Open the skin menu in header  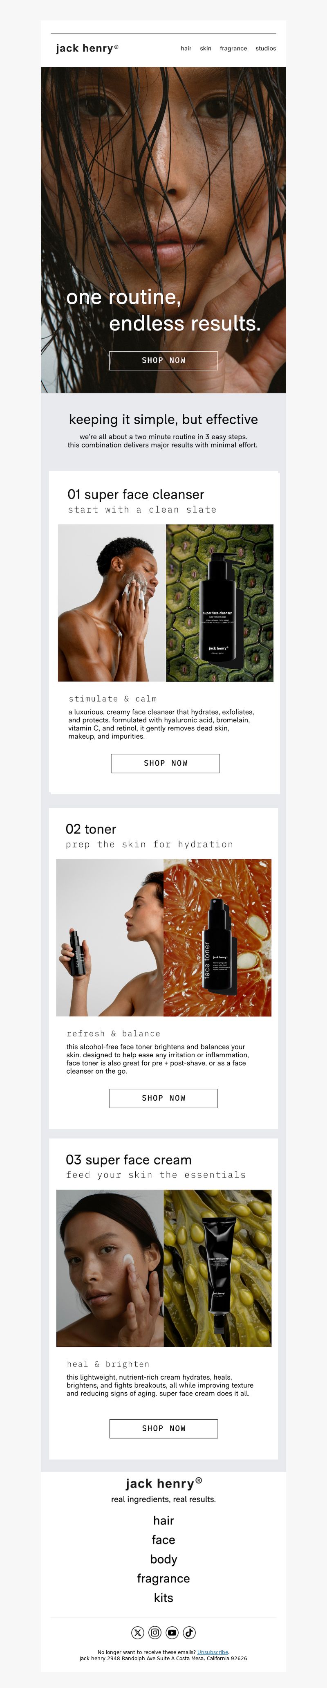coord(206,49)
